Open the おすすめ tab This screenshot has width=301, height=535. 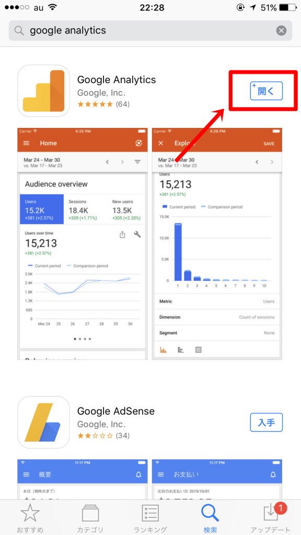pos(30,517)
